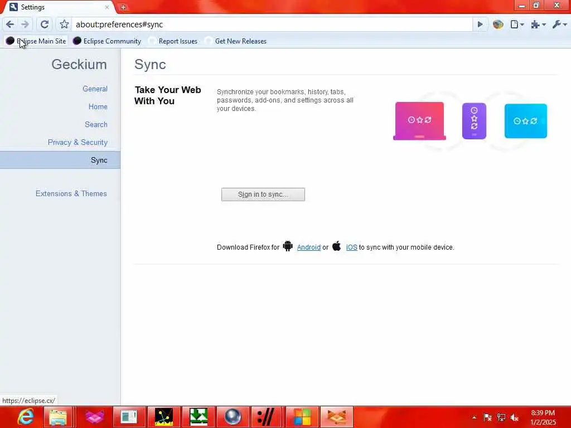
Task: Click the address bar with about:preferences#sync
Action: coord(272,25)
